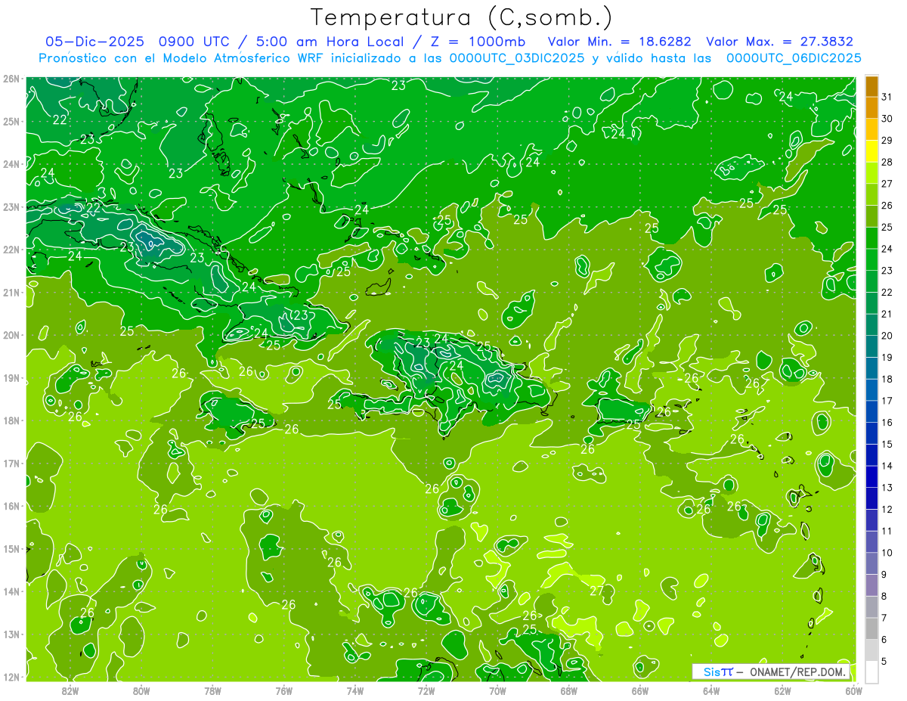Click the color bar value '15'
The height and width of the screenshot is (701, 907).
tap(887, 444)
